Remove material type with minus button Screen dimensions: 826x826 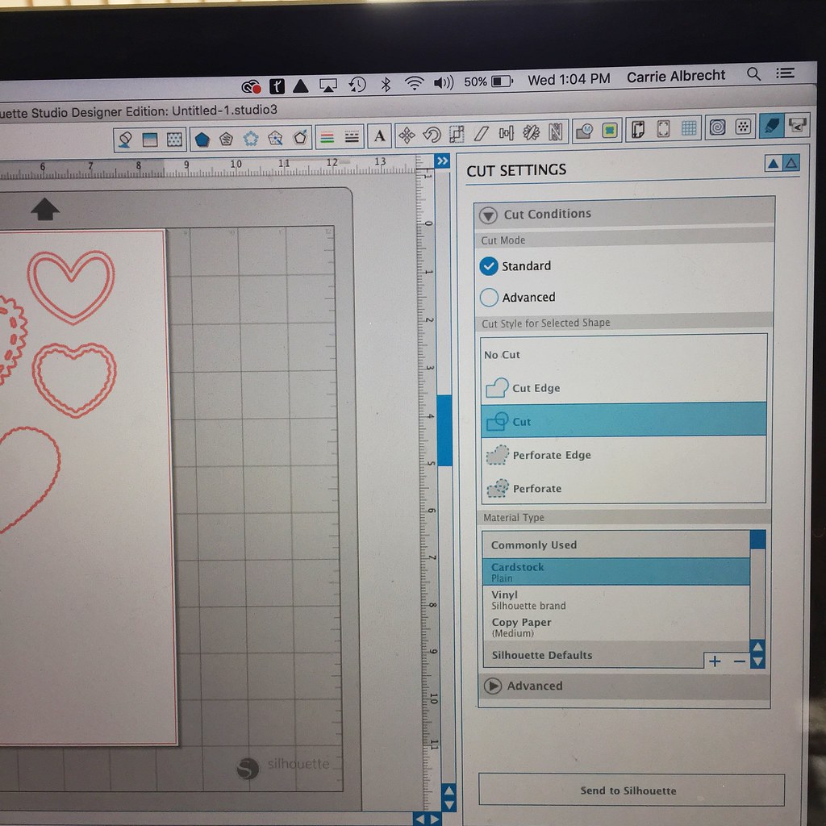(739, 661)
